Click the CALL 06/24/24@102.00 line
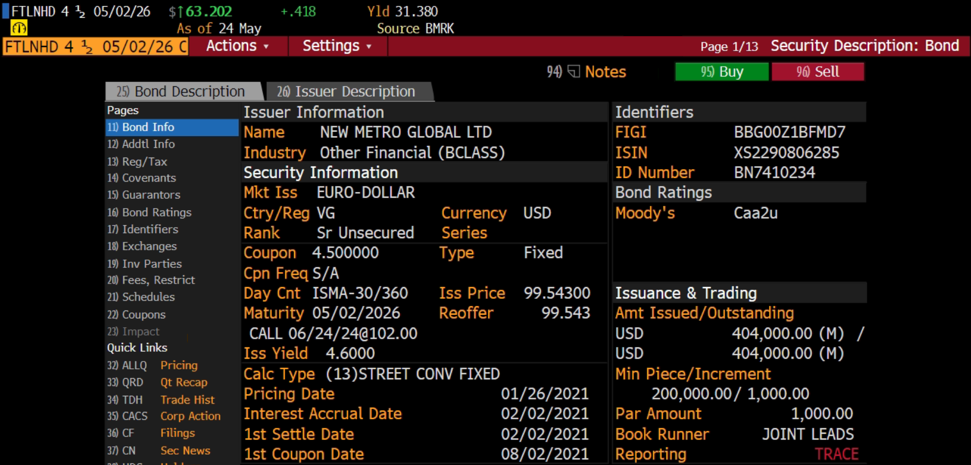Screen dimensions: 971x465 pos(333,333)
